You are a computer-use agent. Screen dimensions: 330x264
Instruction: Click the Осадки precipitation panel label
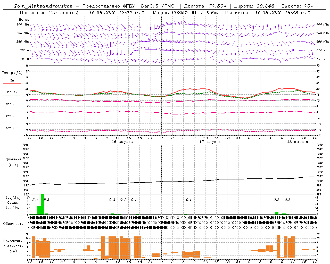click(13, 203)
